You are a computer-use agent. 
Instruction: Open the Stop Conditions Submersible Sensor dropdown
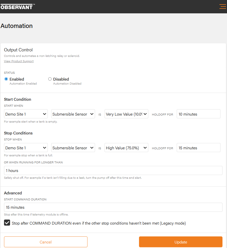(x=73, y=148)
